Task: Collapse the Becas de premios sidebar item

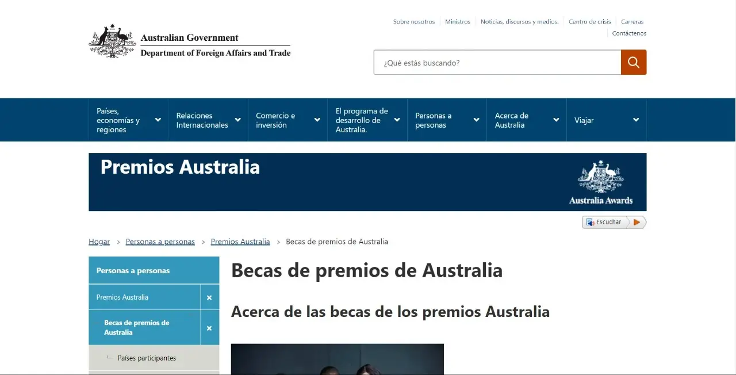Action: click(209, 328)
